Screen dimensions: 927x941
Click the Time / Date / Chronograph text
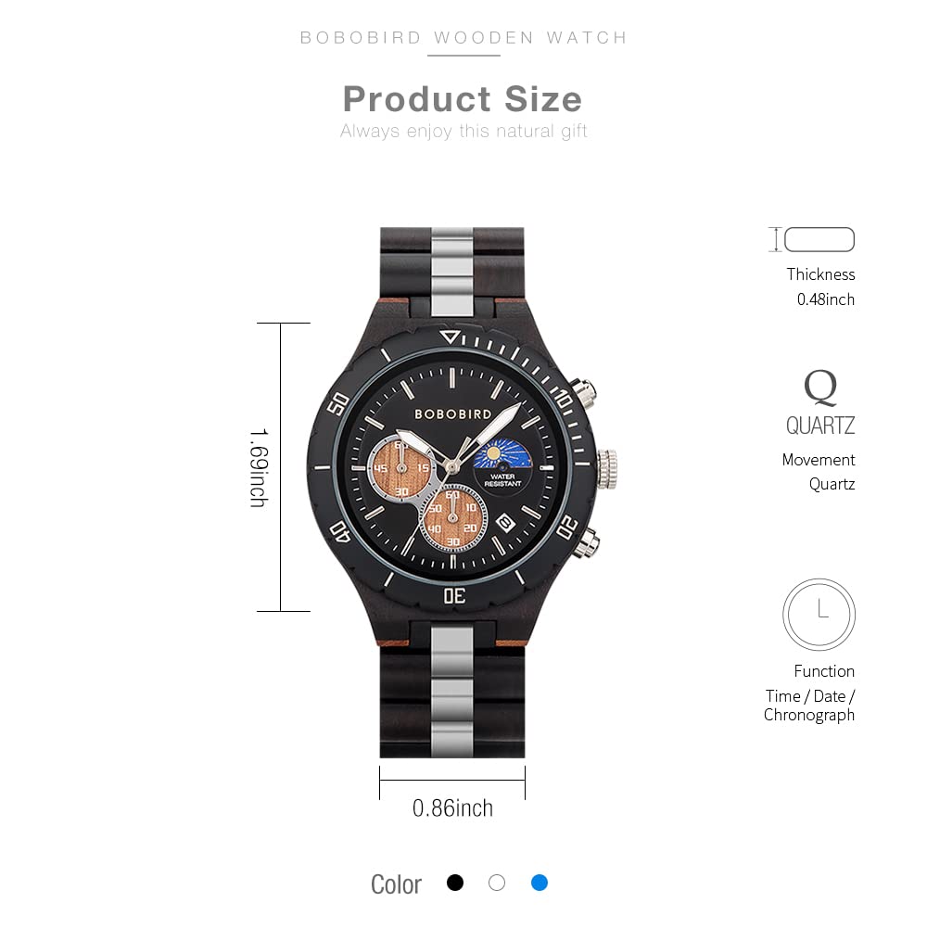tap(809, 706)
